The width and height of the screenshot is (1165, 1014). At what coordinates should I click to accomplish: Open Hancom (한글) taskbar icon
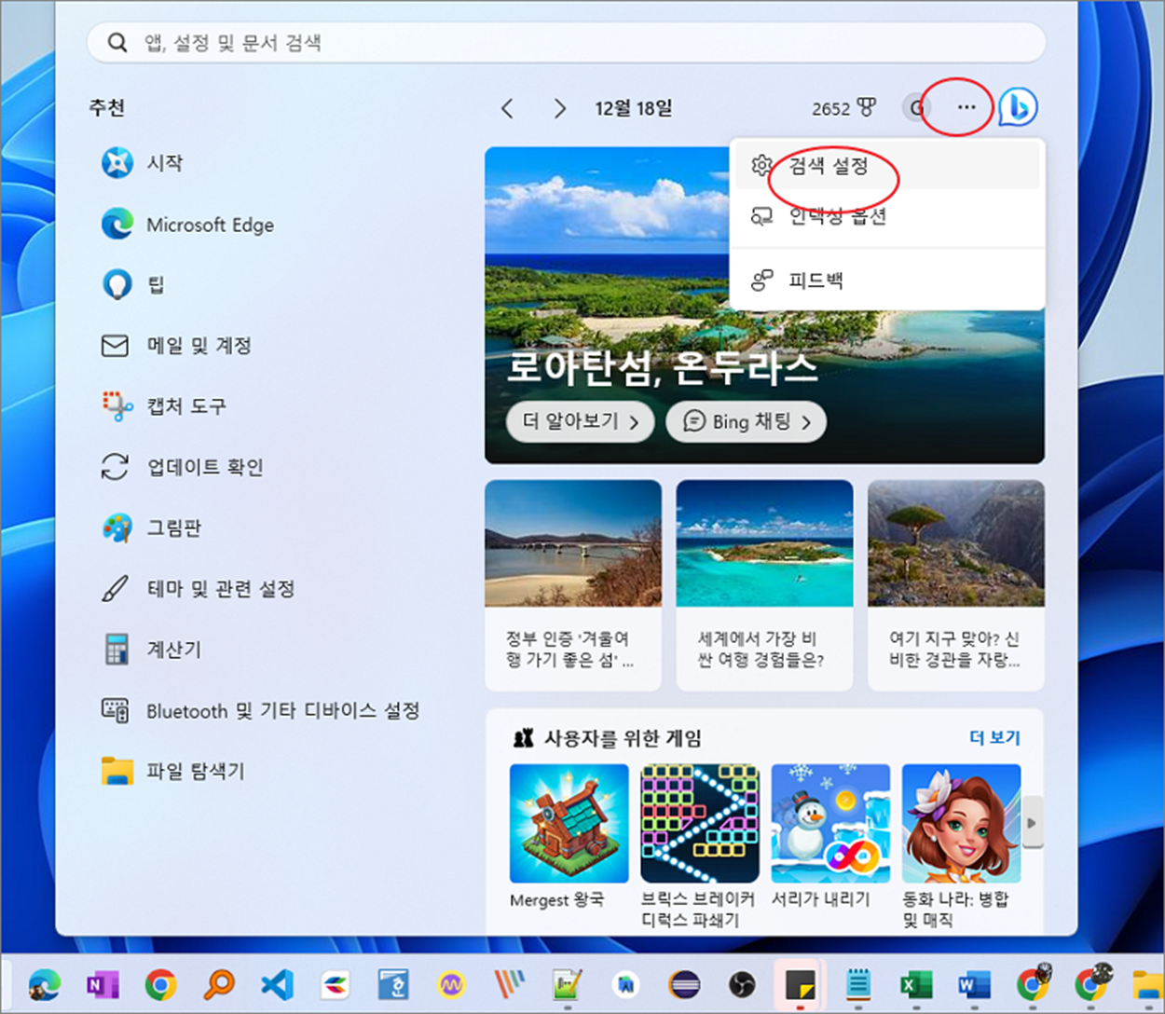[393, 984]
